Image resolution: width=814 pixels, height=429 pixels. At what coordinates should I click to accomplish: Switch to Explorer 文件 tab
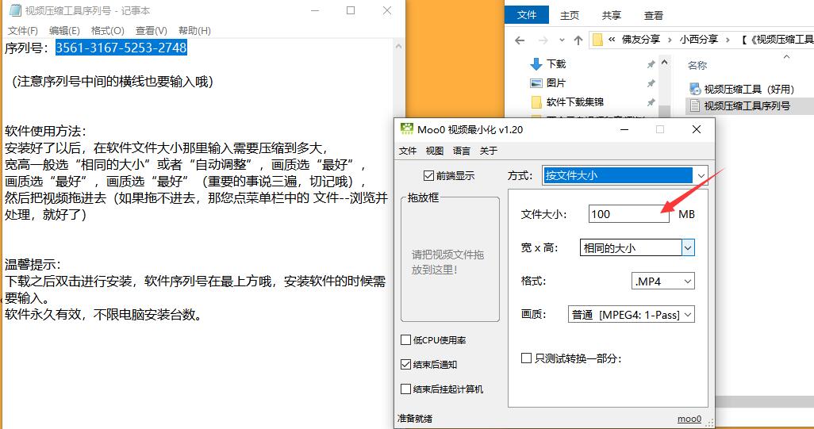526,15
